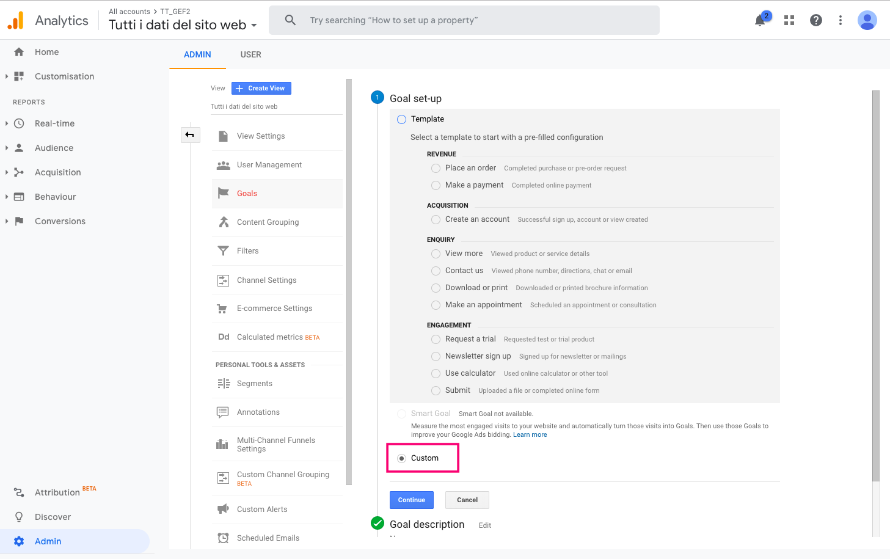Click the User Management people icon
Viewport: 890px width, 559px height.
click(224, 165)
